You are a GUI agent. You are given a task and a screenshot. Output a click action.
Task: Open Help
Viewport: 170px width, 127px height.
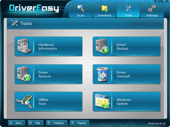click(x=36, y=123)
